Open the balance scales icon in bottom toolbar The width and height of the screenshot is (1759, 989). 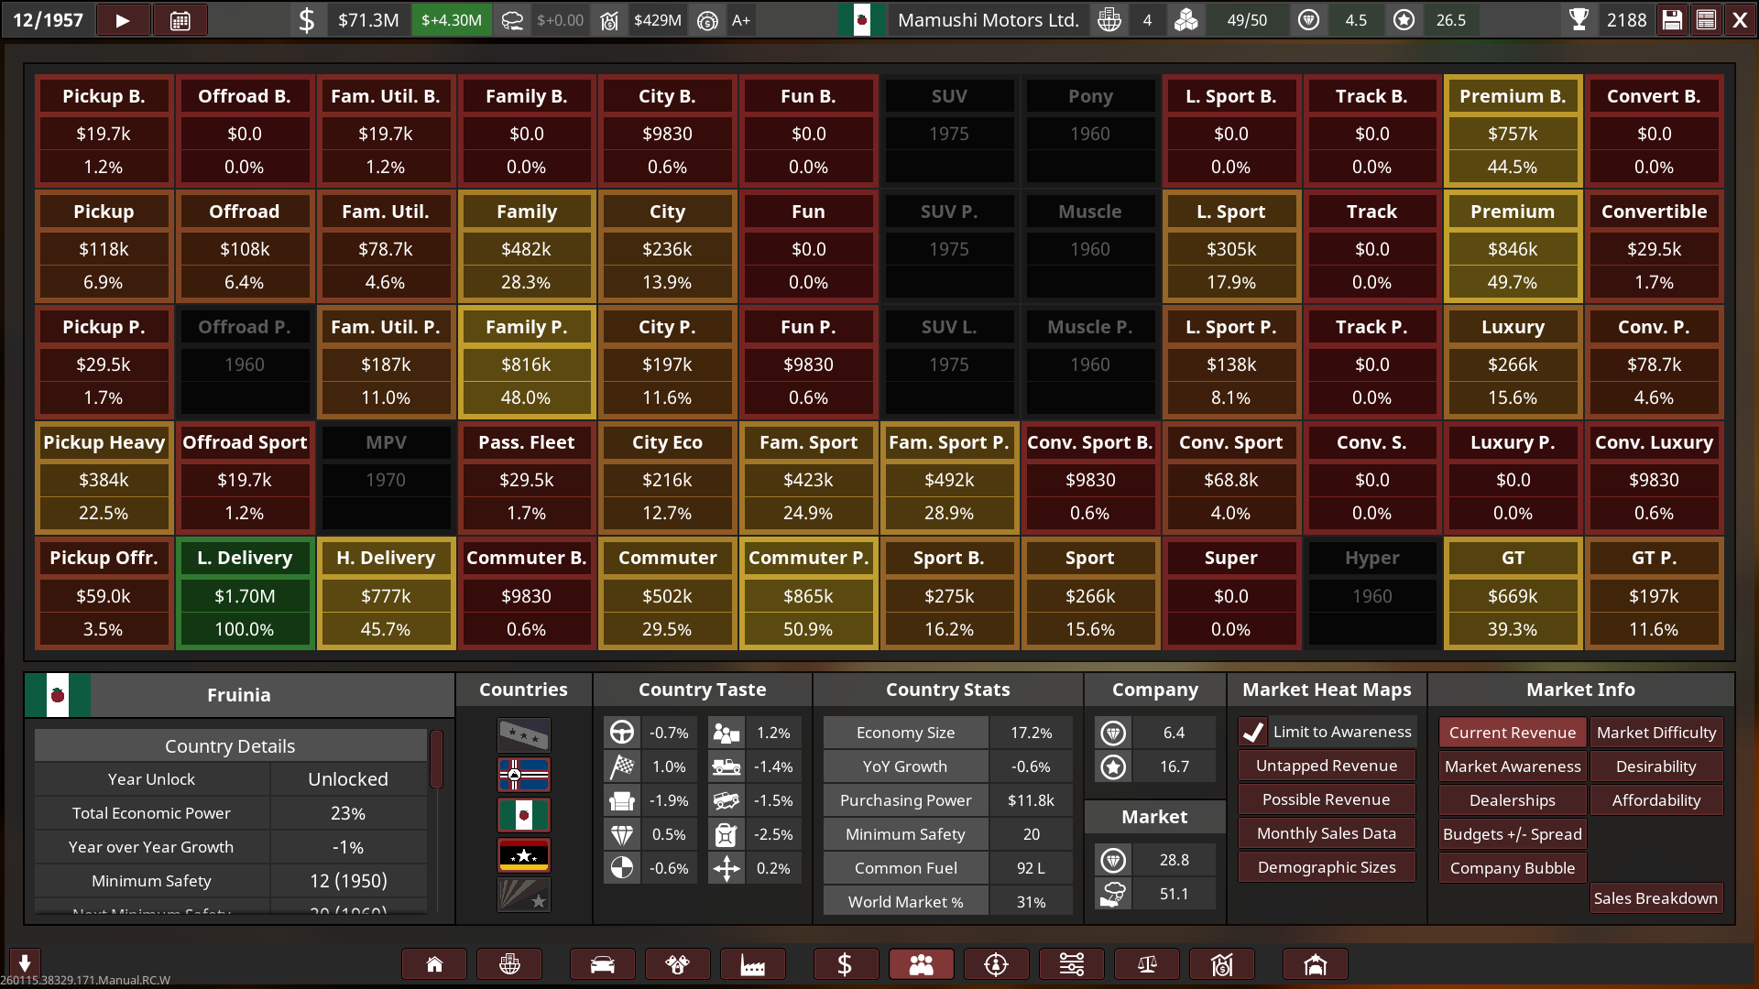tap(1146, 964)
